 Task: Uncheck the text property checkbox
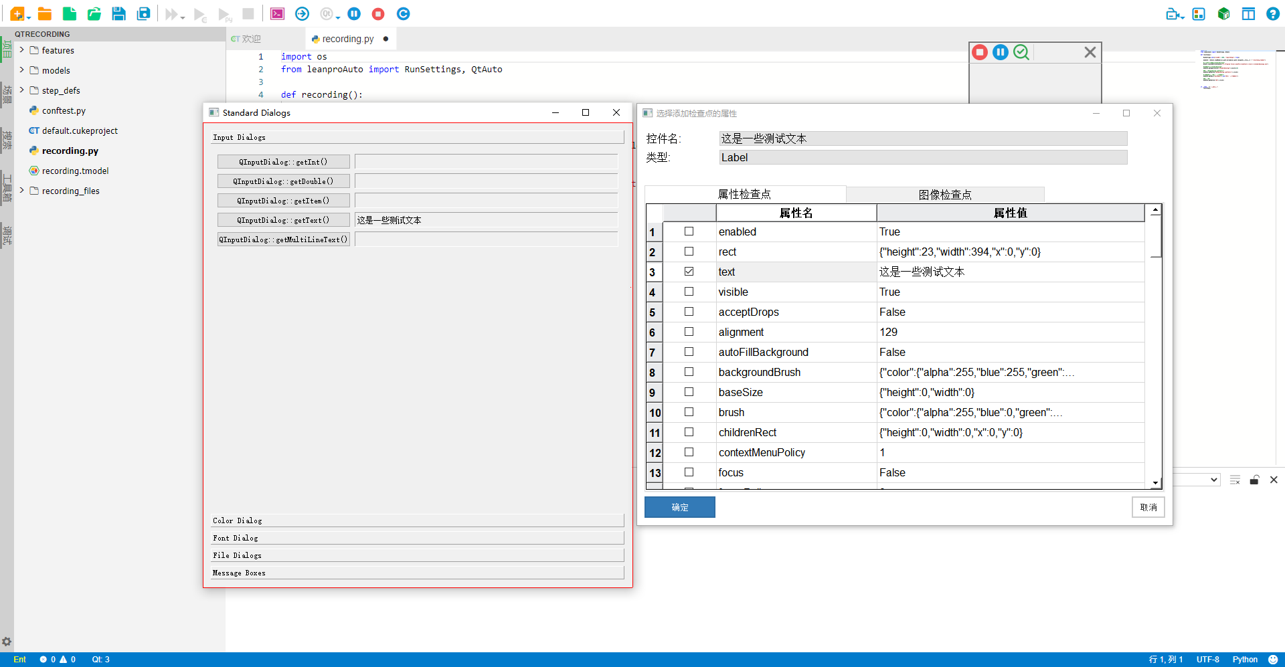[689, 272]
